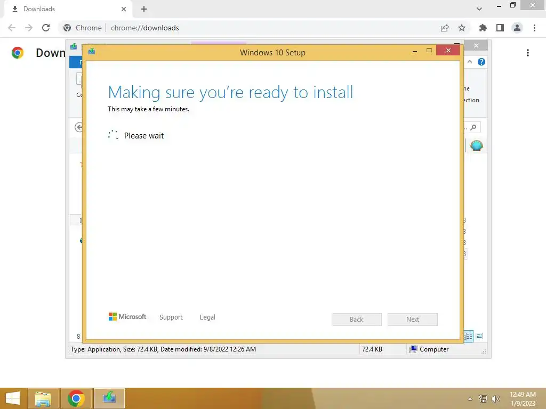546x409 pixels.
Task: Click Chrome's reload page button
Action: (46, 28)
